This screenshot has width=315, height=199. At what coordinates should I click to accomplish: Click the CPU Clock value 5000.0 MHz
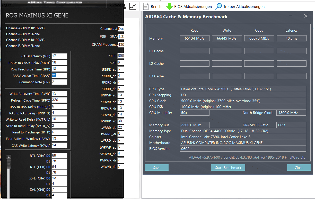coord(243,101)
